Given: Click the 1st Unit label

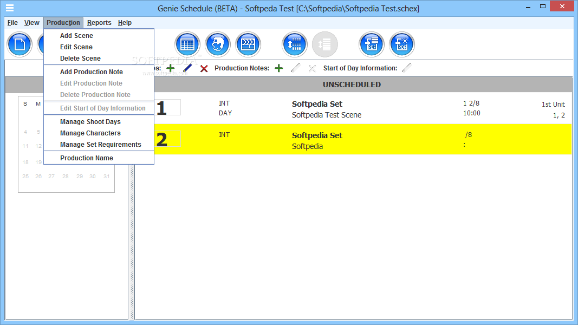Looking at the screenshot, I should (553, 105).
